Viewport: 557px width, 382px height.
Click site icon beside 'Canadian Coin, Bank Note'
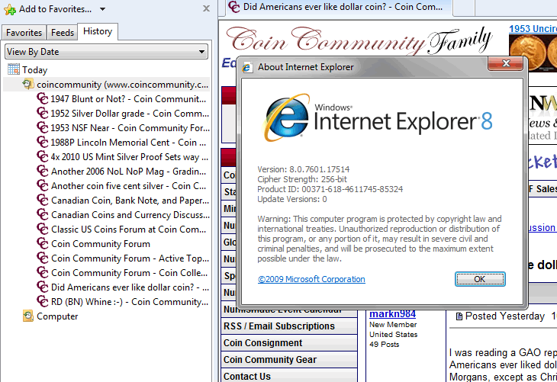point(42,200)
